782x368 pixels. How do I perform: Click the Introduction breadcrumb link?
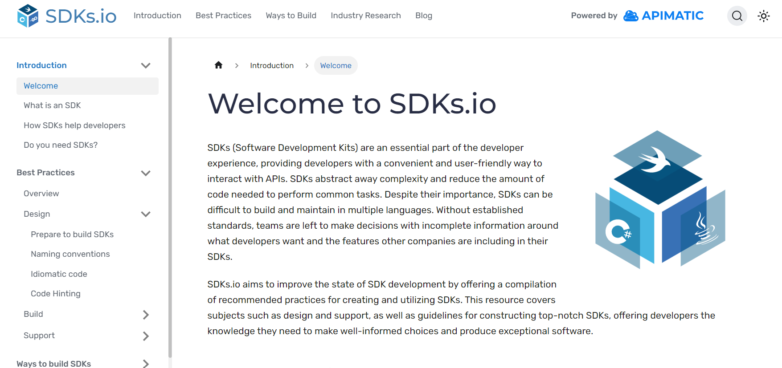[x=272, y=65]
